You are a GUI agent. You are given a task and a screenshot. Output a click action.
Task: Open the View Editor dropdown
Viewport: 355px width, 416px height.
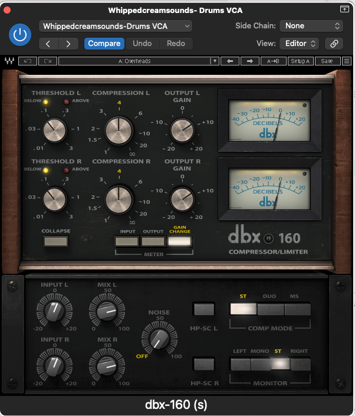[x=300, y=44]
